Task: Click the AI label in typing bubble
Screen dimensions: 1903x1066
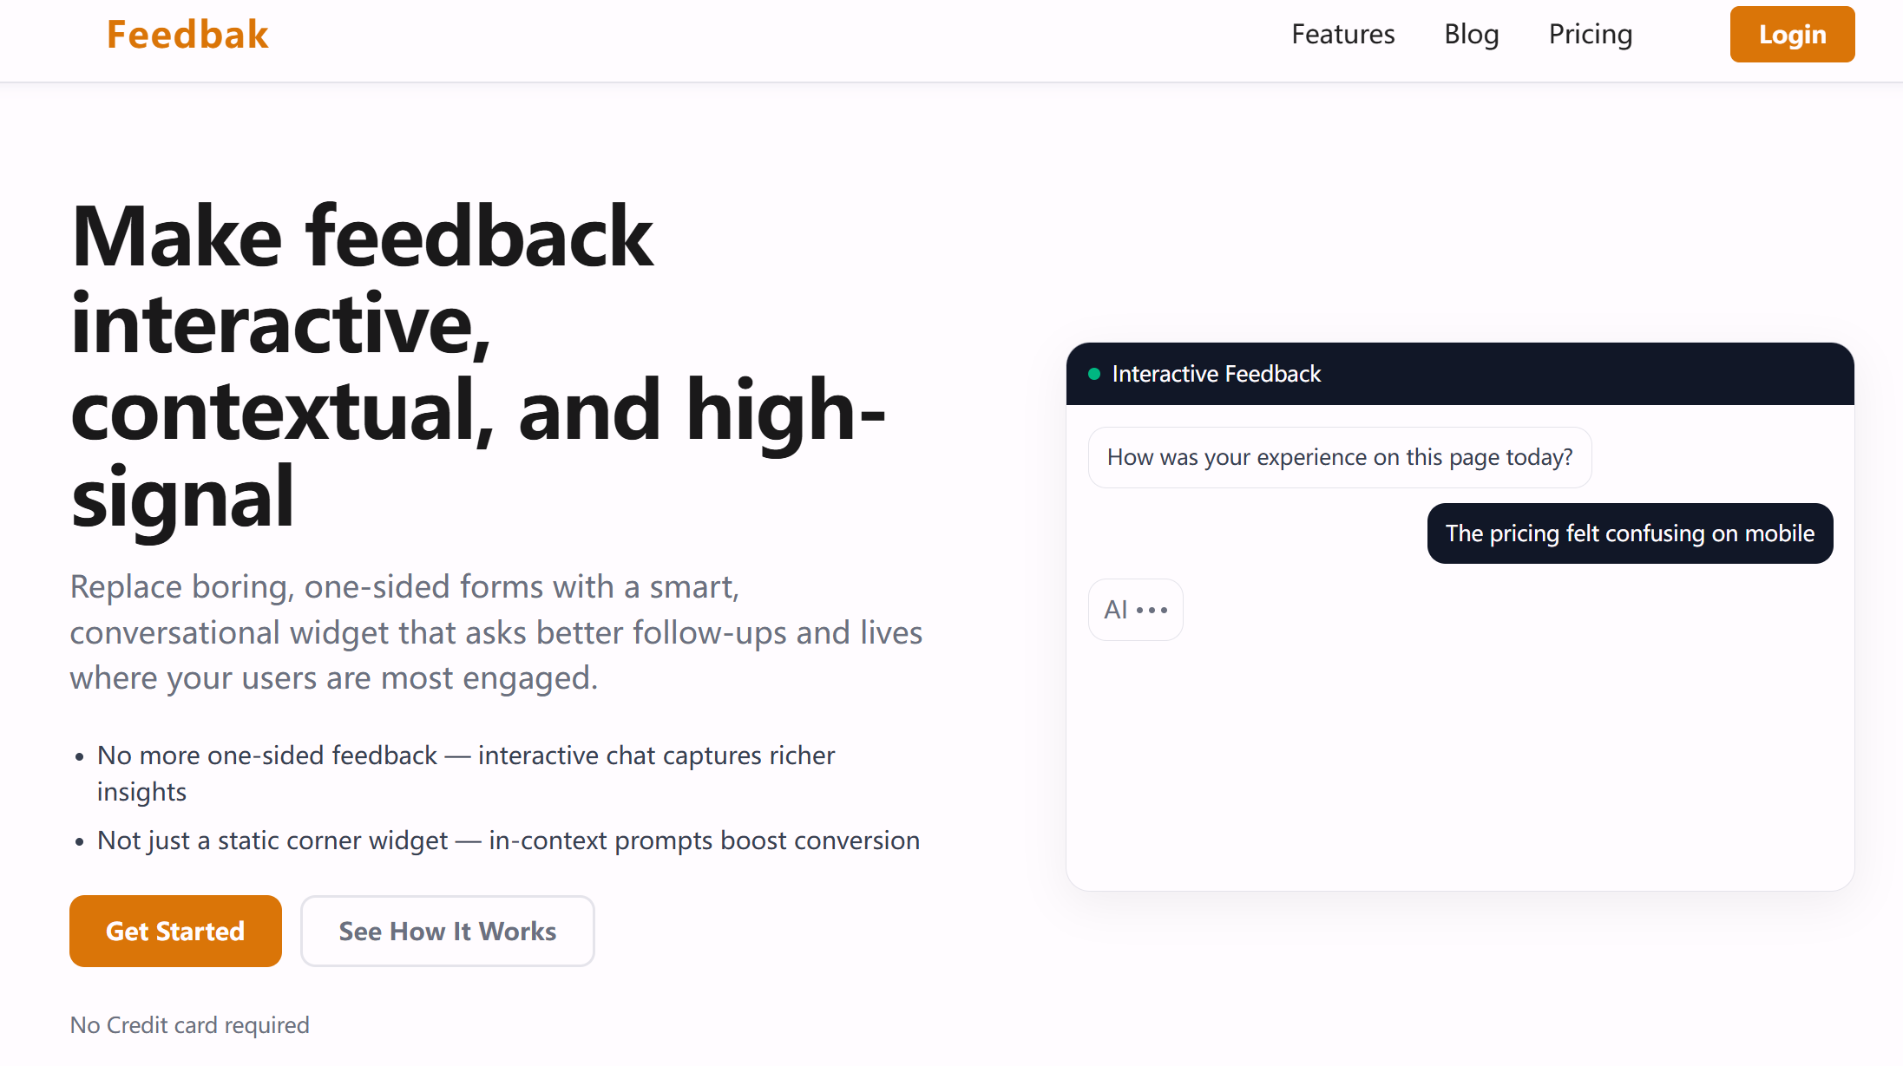Action: click(1115, 610)
